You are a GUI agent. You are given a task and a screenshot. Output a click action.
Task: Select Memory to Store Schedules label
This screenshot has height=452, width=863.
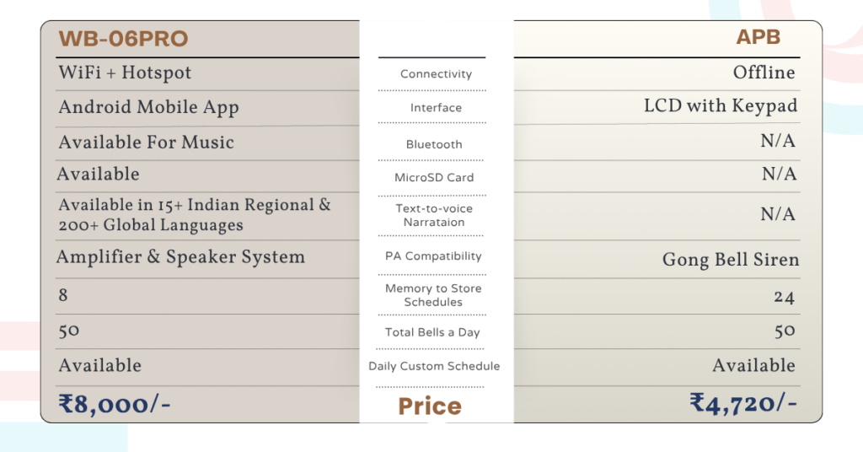tap(433, 295)
